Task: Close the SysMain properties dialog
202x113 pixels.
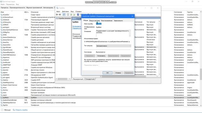Action: point(132,16)
